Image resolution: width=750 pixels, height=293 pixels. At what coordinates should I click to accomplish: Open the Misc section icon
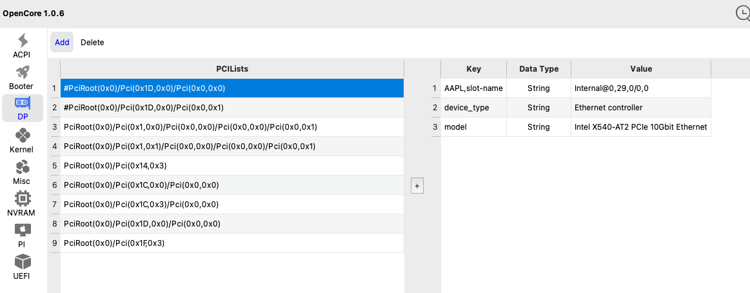click(x=22, y=167)
